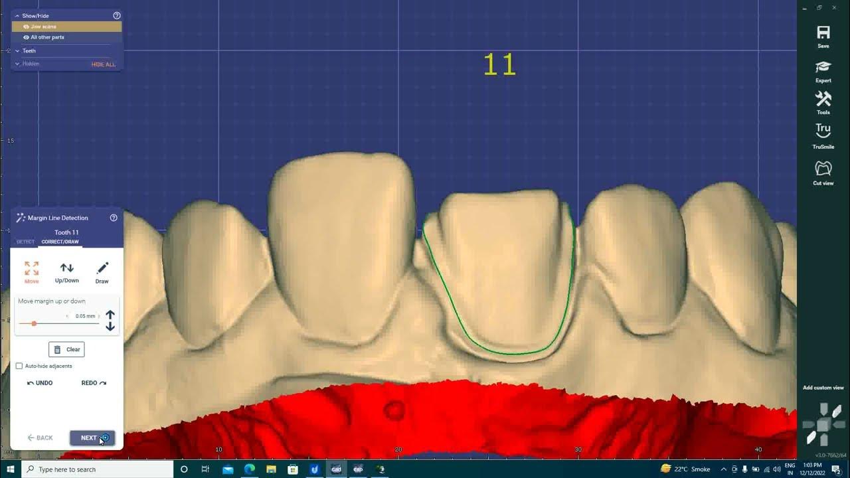
Task: Enable Auto-hide adjacents checkbox
Action: click(x=19, y=366)
